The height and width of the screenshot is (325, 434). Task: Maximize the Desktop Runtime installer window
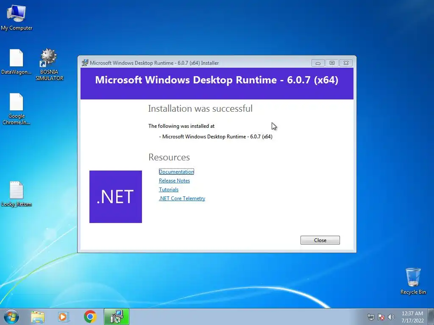point(332,63)
